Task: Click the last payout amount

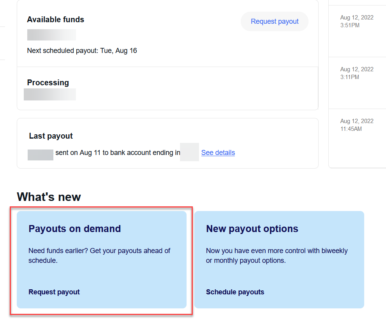Action: coord(40,155)
